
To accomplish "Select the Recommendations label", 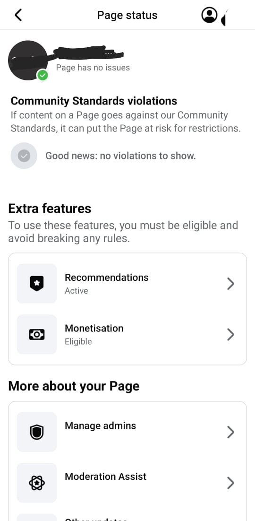I will coord(107,278).
